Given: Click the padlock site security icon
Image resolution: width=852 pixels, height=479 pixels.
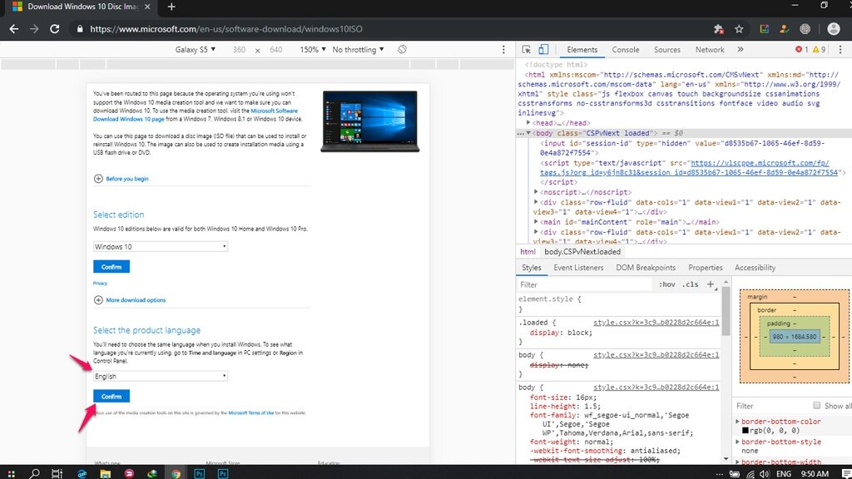Looking at the screenshot, I should [80, 29].
